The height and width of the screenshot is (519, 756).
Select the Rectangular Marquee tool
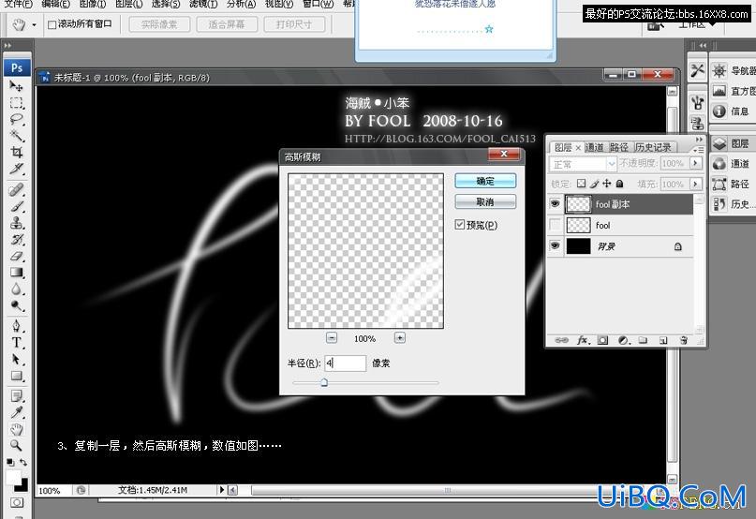(x=16, y=103)
